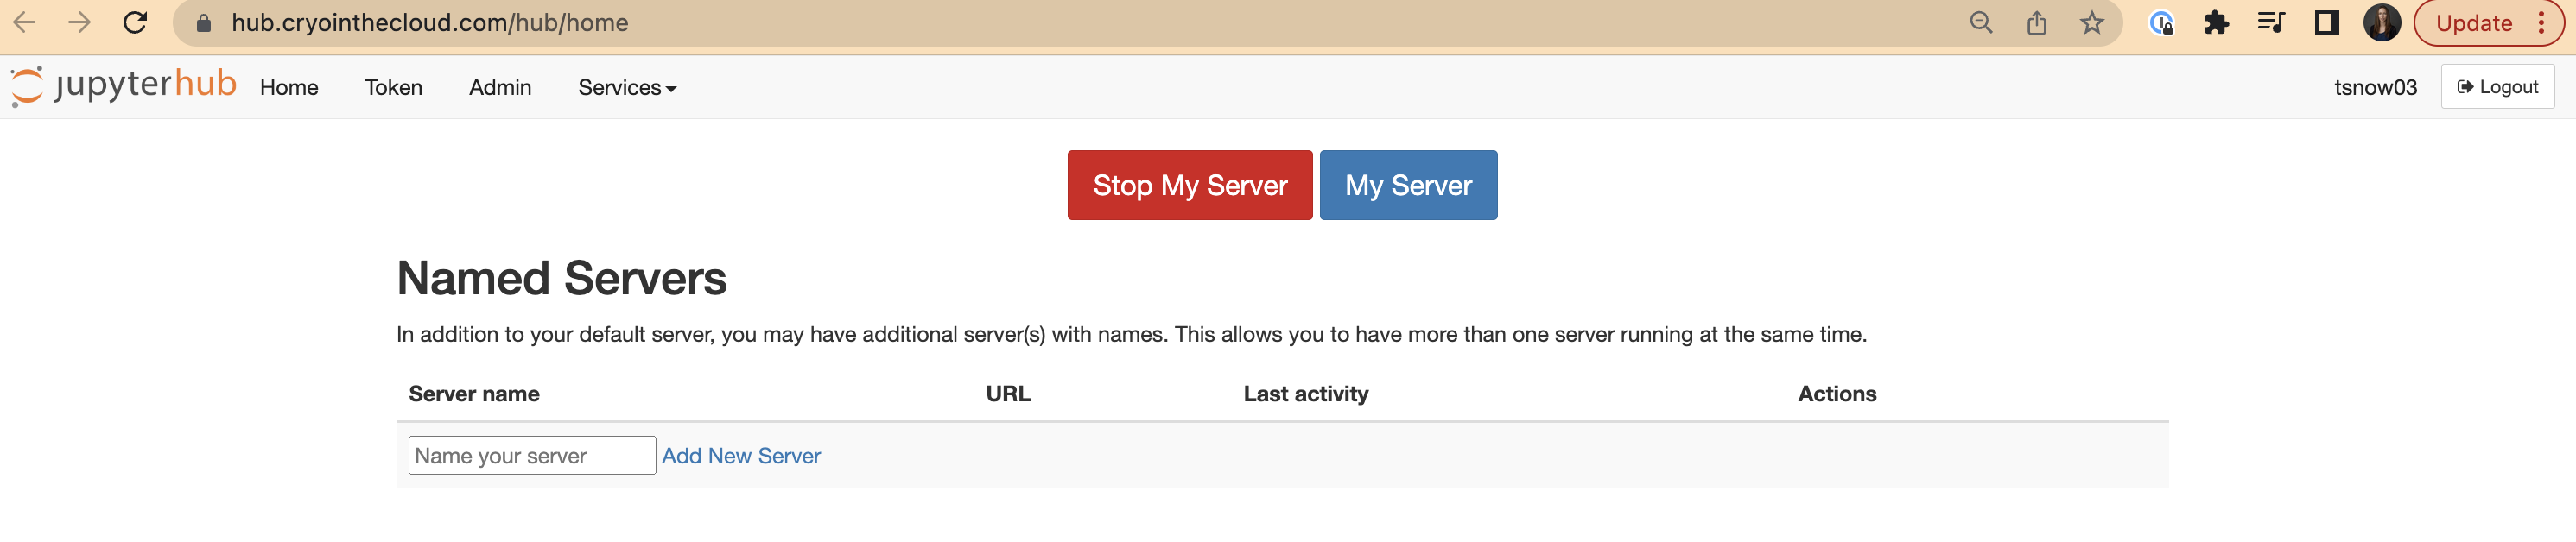The height and width of the screenshot is (542, 2576).
Task: Reload the page with the refresh icon
Action: click(x=135, y=23)
